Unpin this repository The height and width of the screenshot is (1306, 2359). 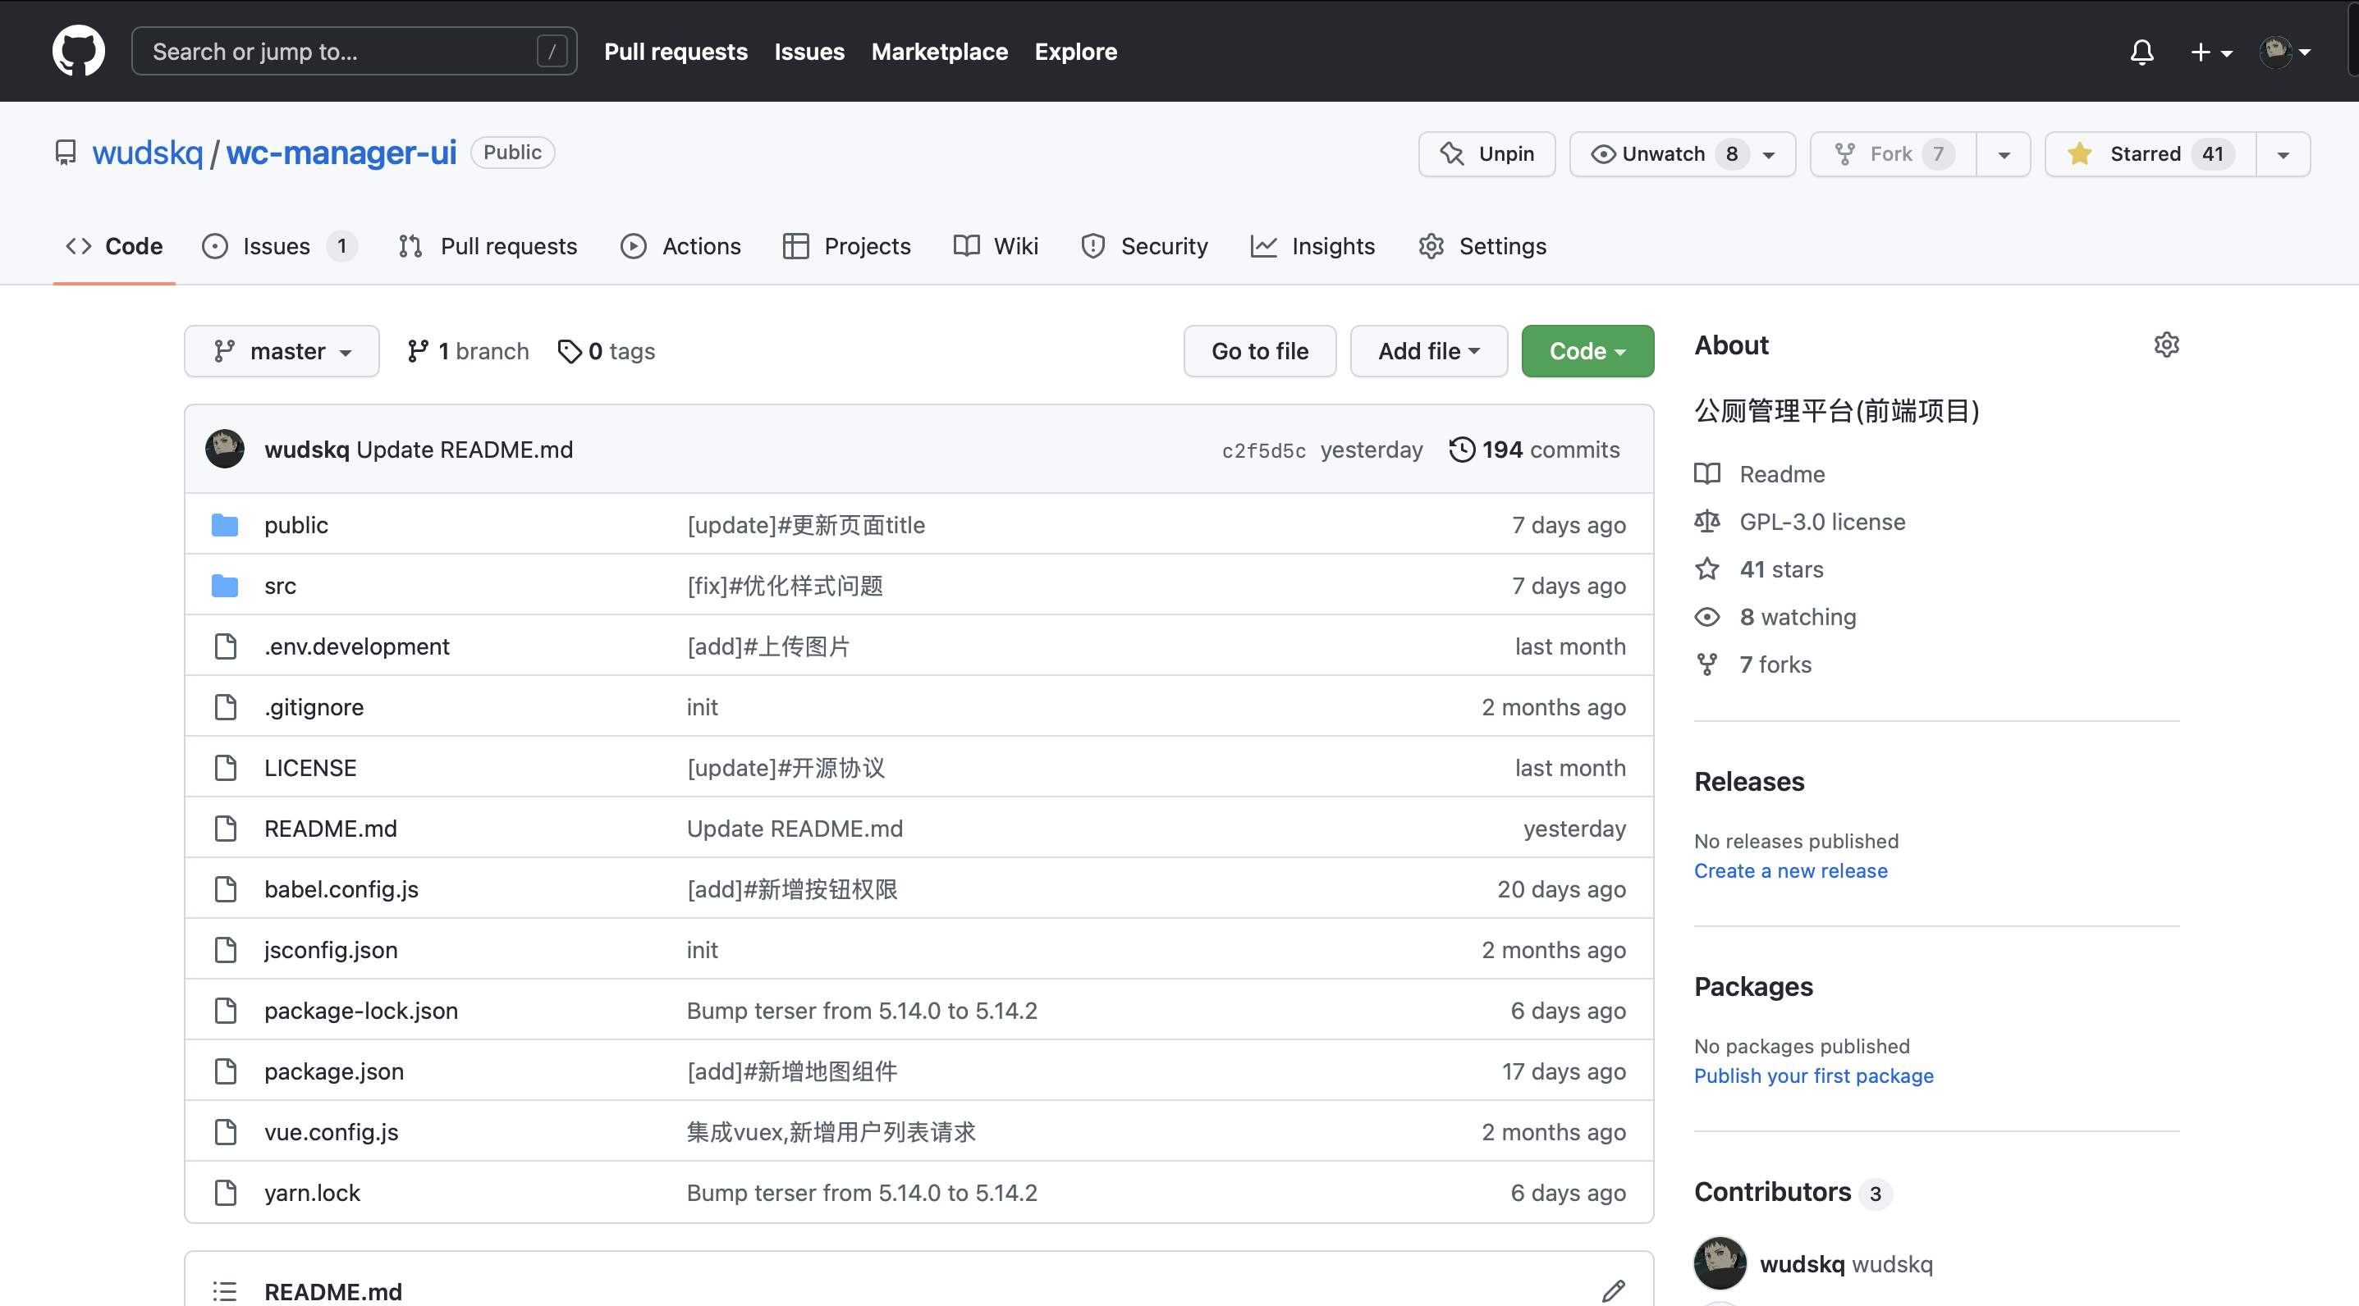point(1487,153)
